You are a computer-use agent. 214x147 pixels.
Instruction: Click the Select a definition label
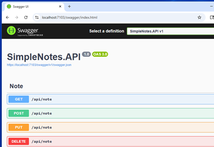tap(107, 31)
